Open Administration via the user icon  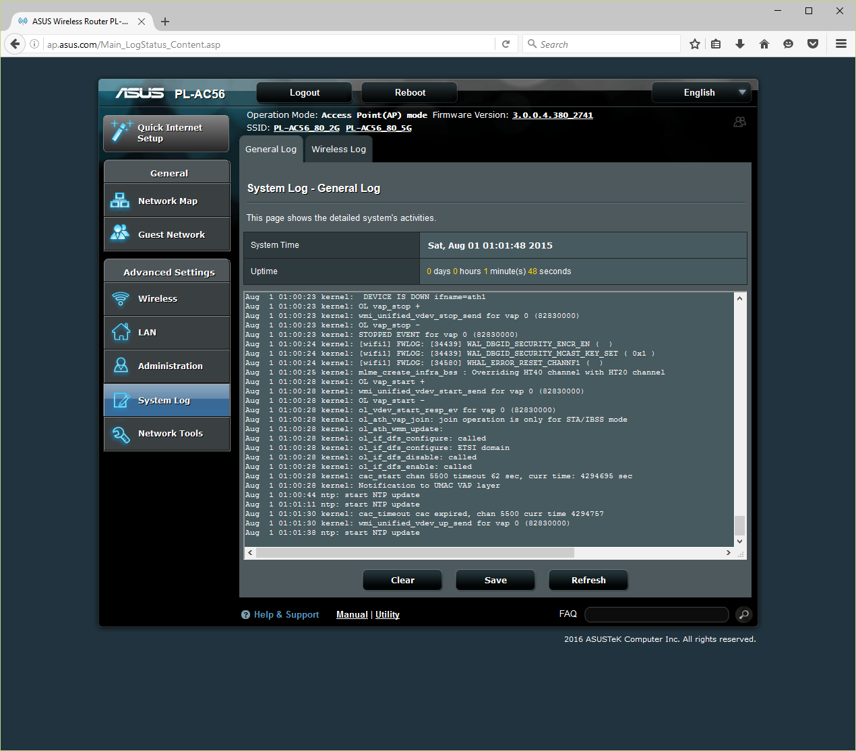tap(121, 366)
